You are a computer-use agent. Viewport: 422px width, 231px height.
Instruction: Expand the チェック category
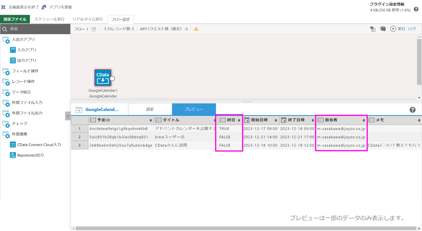pyautogui.click(x=15, y=123)
